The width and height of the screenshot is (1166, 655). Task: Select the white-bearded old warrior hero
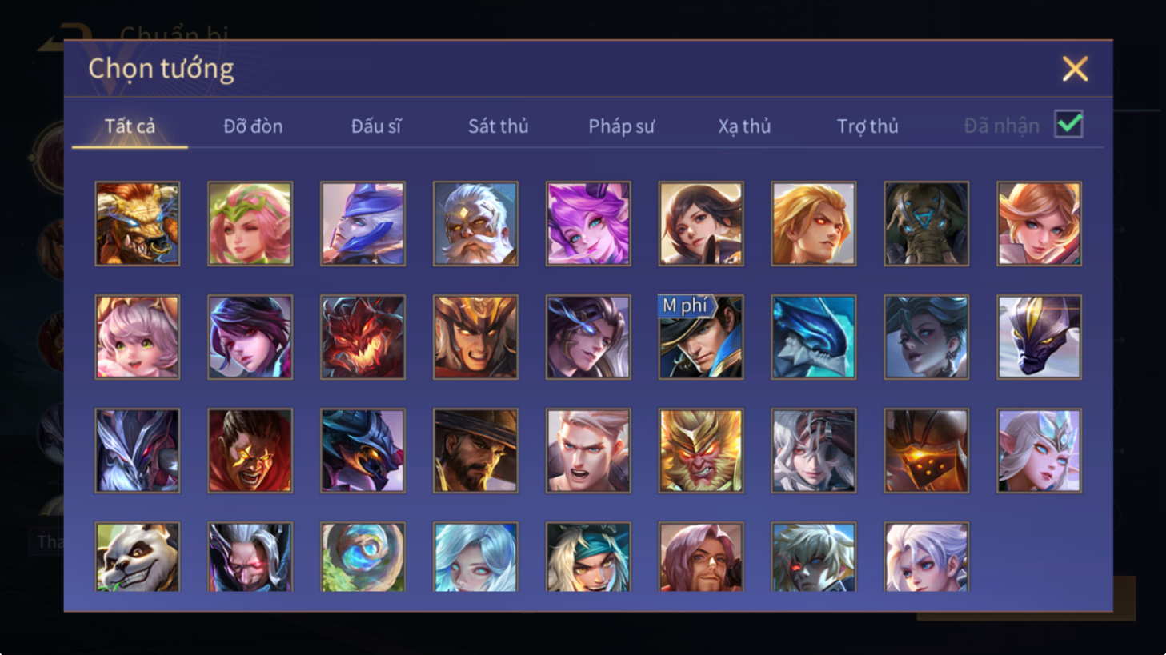pos(475,223)
